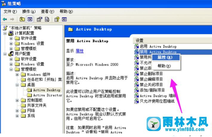Image resolution: width=212 pixels, height=137 pixels.
Task: Expand the 系统 tree node
Action: coord(17,116)
